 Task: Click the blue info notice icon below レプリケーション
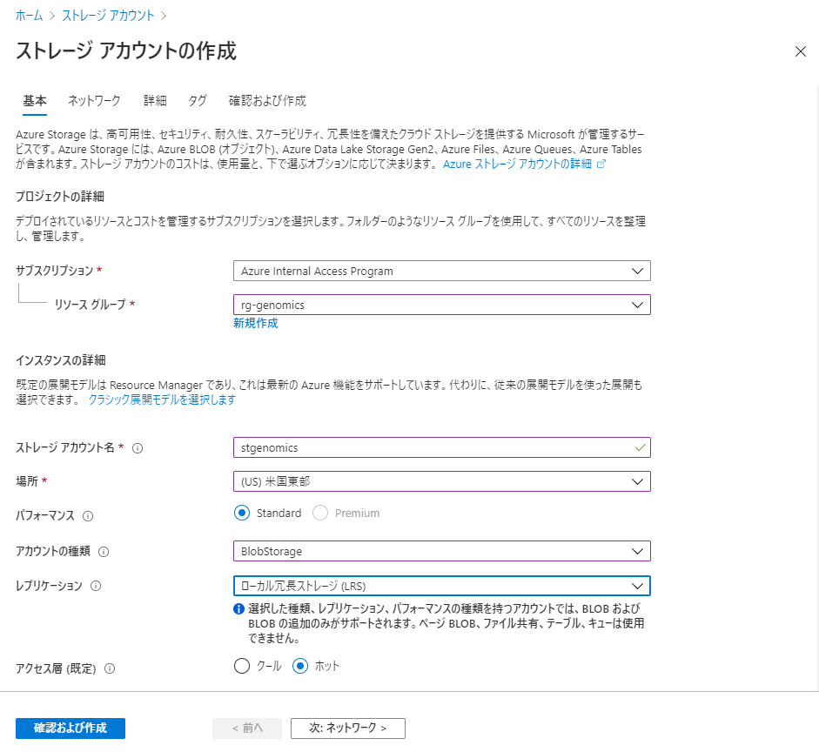pos(238,609)
